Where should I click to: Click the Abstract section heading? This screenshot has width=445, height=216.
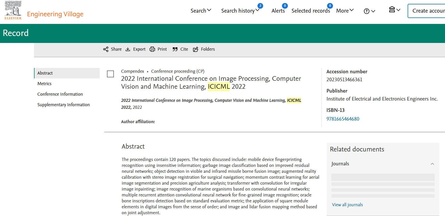coord(133,146)
